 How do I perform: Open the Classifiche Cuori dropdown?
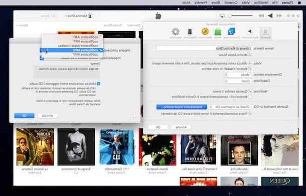click(238, 81)
